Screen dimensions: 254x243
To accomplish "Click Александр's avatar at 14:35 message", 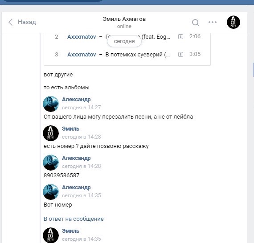I will coord(51,192).
